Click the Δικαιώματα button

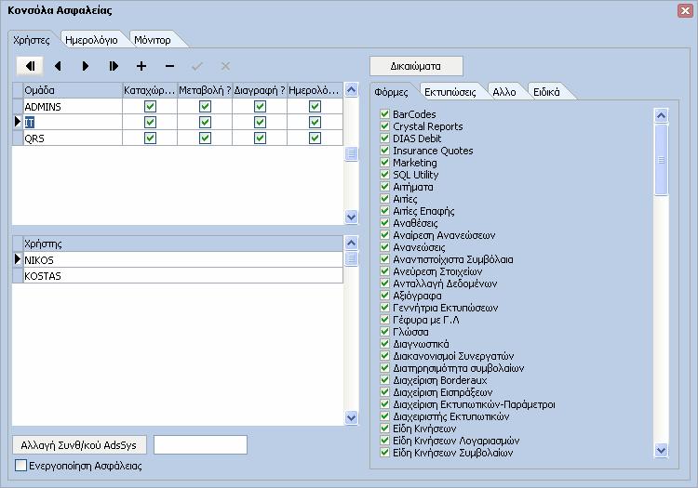(x=416, y=66)
